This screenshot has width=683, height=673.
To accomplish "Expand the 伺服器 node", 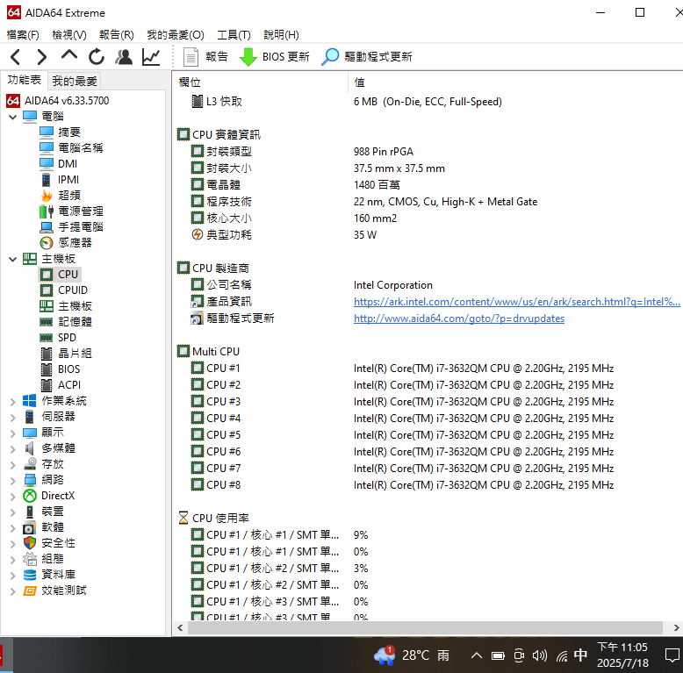I will click(x=12, y=418).
